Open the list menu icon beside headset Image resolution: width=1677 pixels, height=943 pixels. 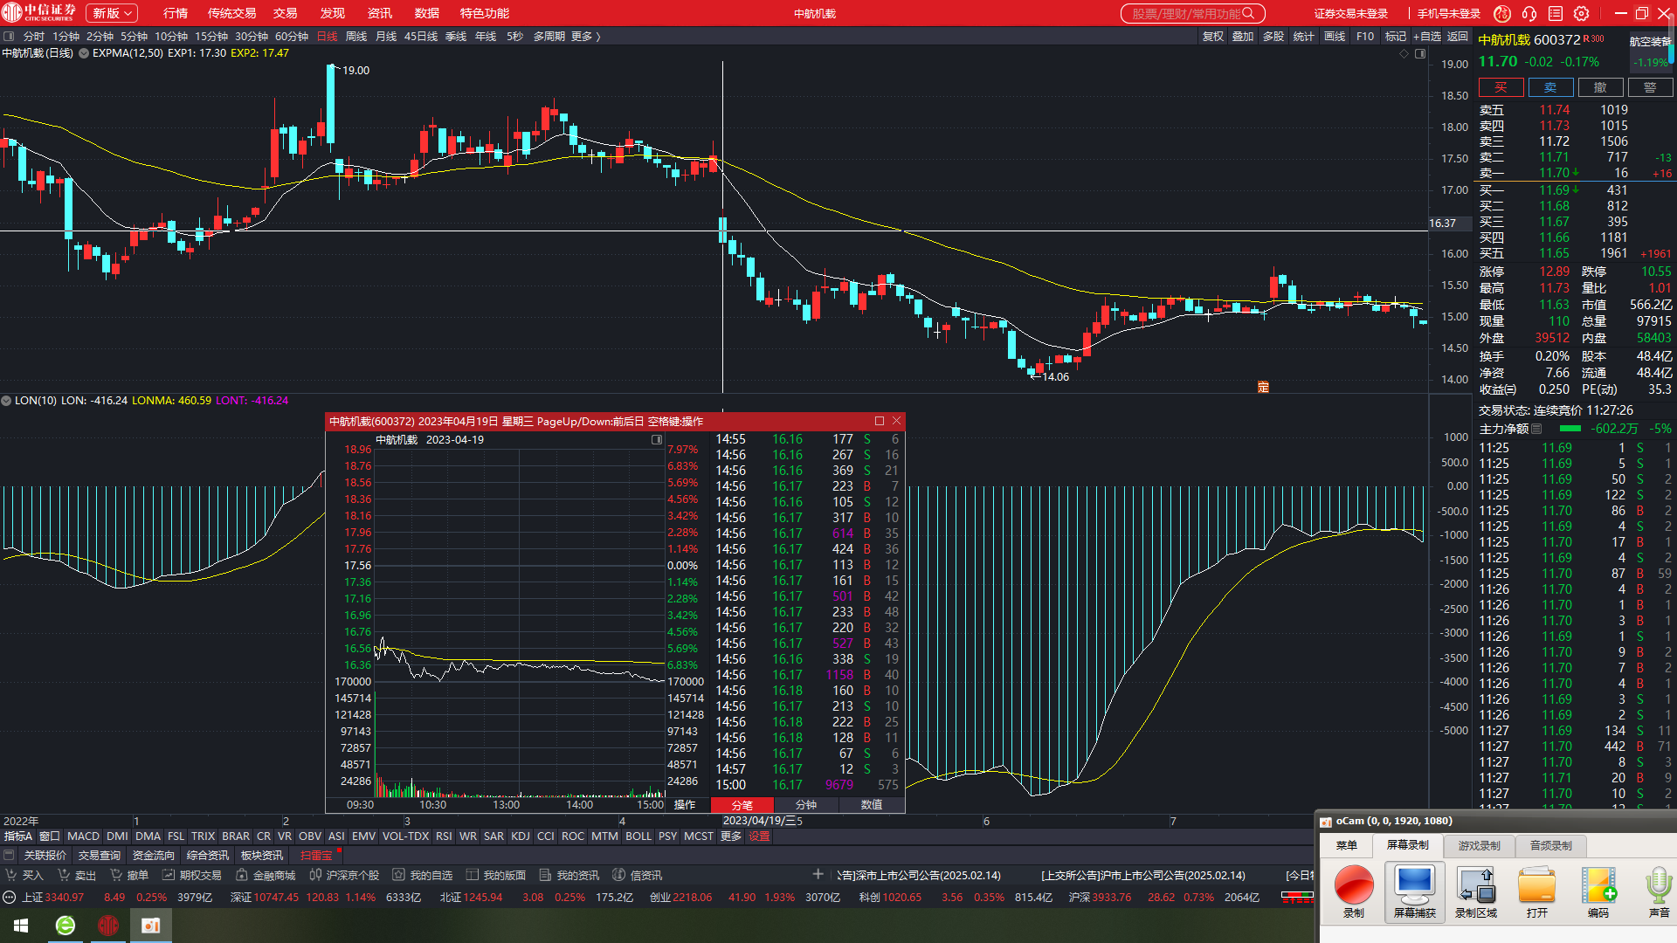(1556, 13)
